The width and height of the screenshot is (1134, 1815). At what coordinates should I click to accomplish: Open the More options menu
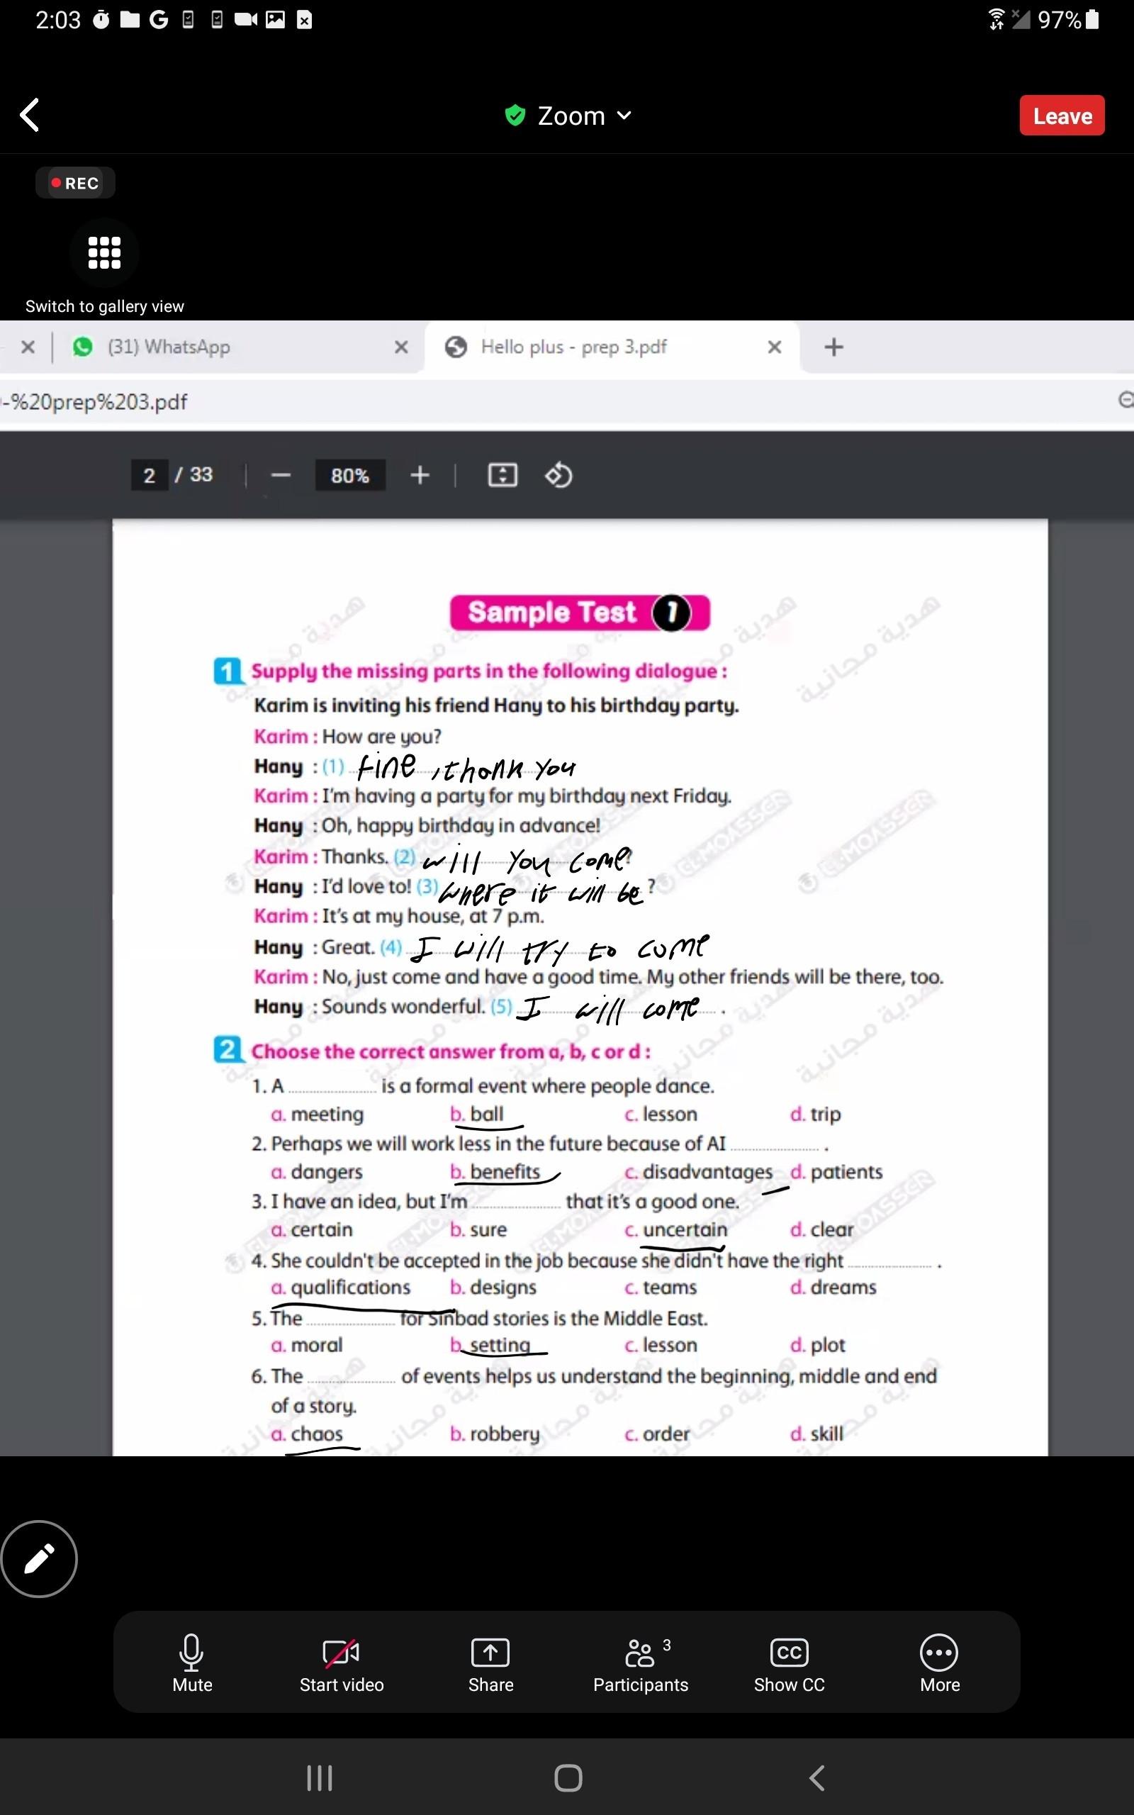(939, 1663)
